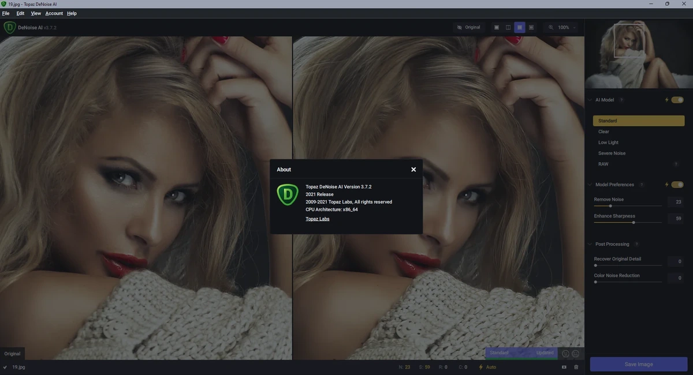
Task: Click the zoom magnifier icon
Action: point(551,27)
